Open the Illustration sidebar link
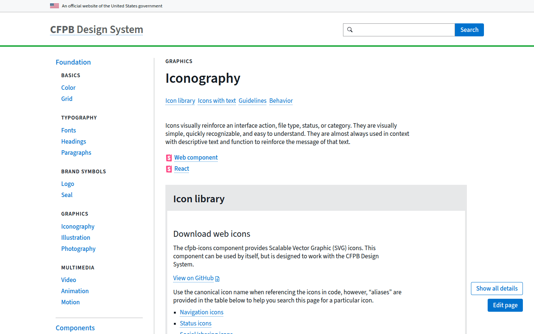This screenshot has height=334, width=534. pos(76,238)
